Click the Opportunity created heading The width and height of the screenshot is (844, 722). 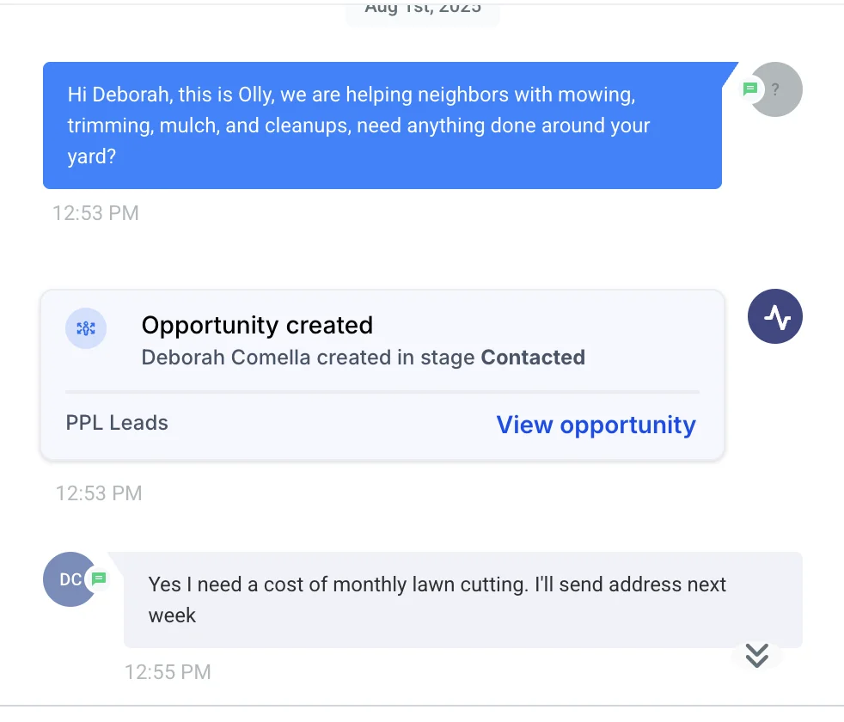coord(257,325)
